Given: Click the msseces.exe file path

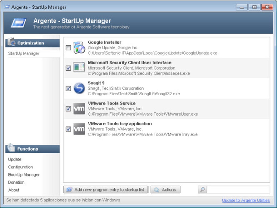Looking at the screenshot, I should pos(139,73).
